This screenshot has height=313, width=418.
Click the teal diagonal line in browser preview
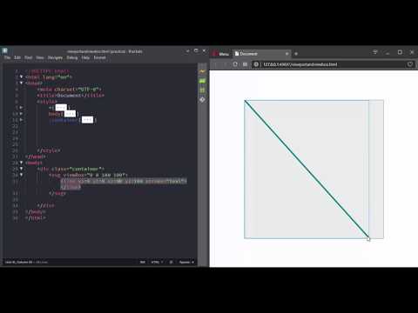click(307, 170)
